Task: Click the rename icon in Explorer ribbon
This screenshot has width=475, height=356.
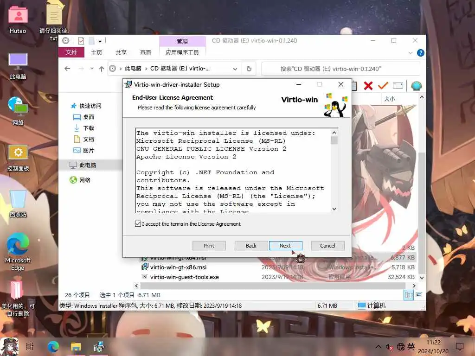Action: 398,86
